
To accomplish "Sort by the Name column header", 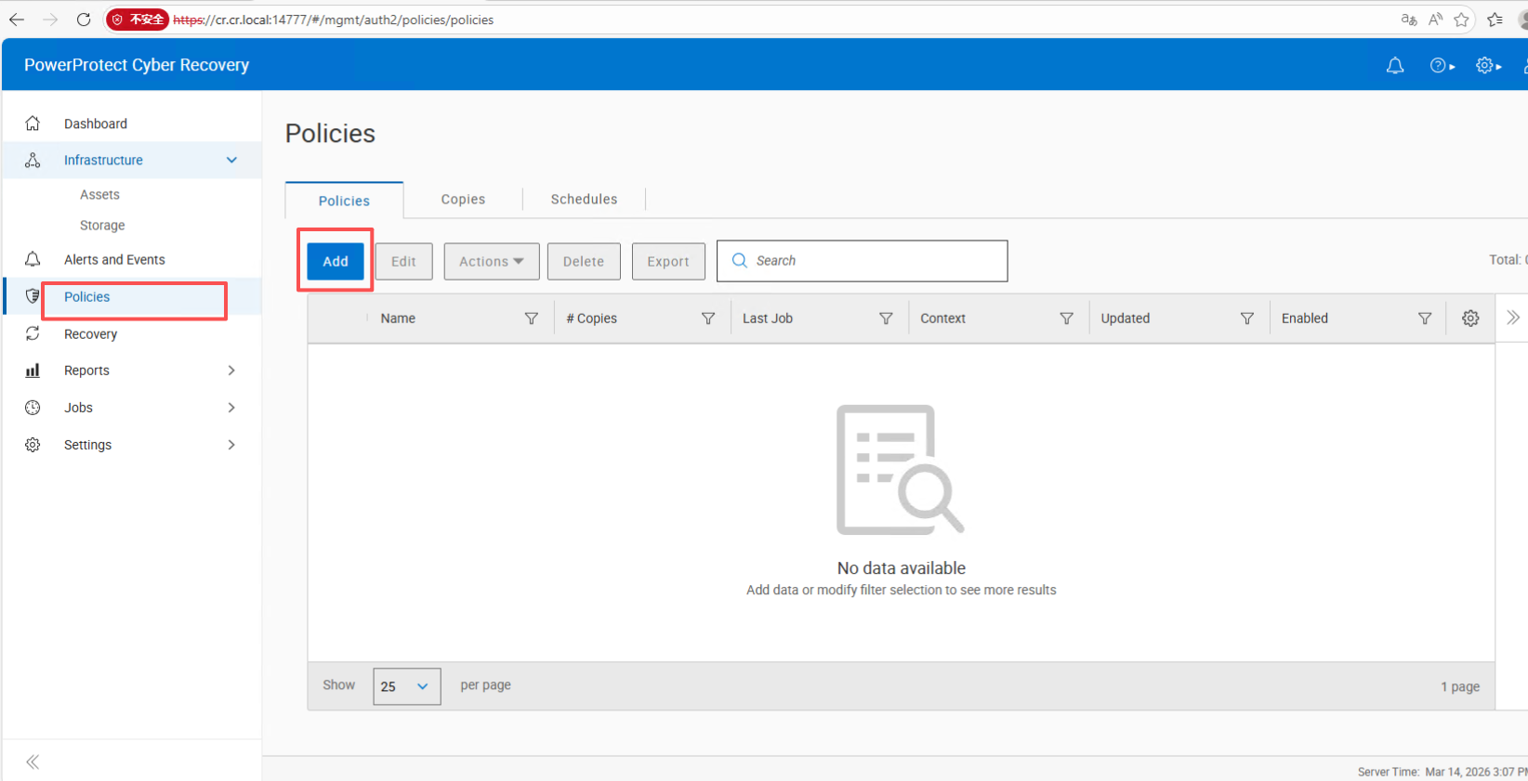I will click(398, 319).
